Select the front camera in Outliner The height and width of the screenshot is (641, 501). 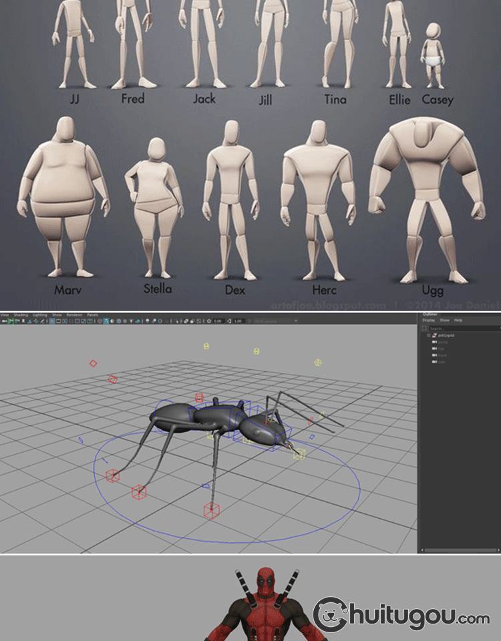click(x=442, y=355)
